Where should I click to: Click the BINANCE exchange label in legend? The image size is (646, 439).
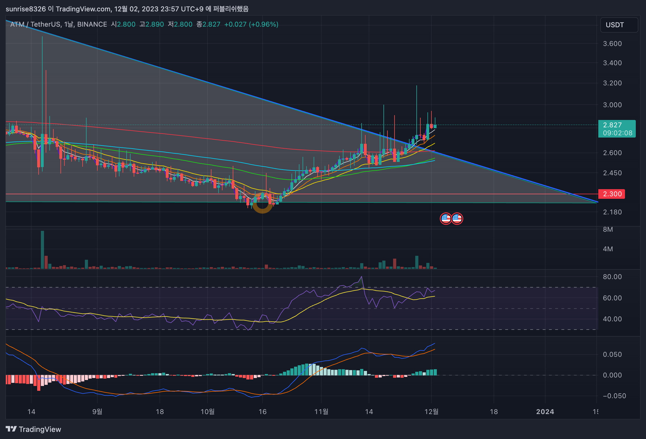click(92, 24)
